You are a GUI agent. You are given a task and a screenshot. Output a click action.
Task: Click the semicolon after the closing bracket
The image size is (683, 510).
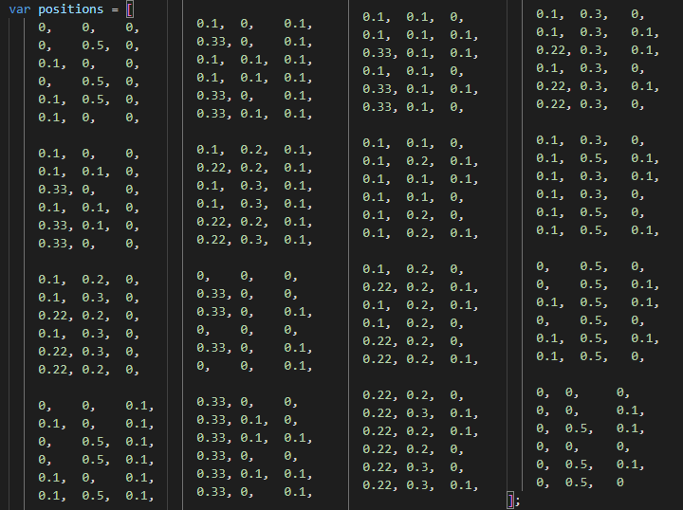(x=518, y=500)
